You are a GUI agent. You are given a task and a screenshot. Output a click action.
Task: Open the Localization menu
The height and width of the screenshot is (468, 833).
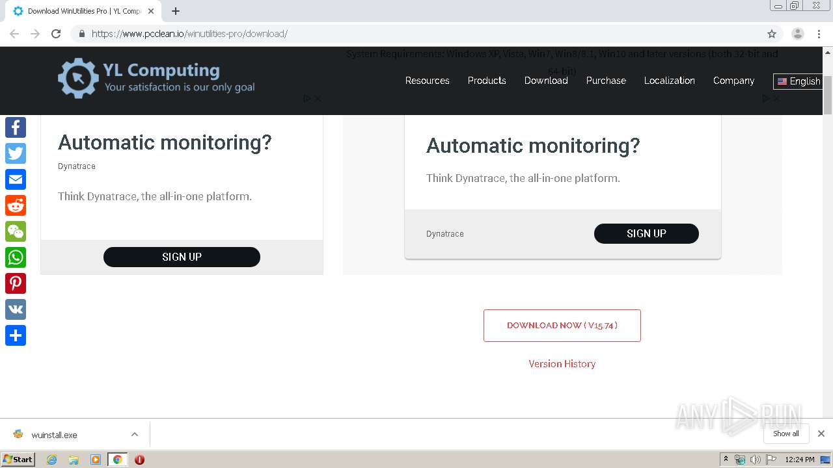pyautogui.click(x=670, y=81)
